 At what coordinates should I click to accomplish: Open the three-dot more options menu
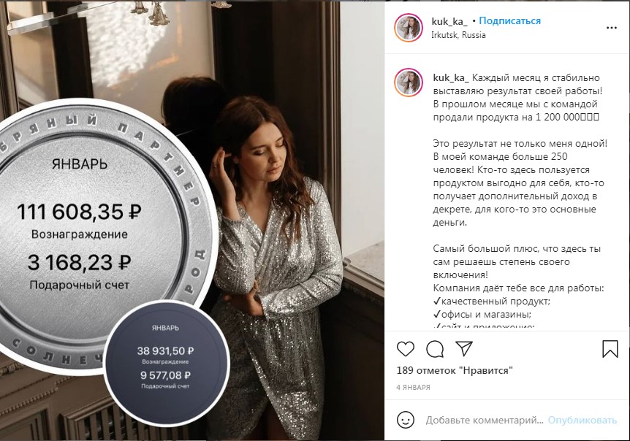[x=611, y=28]
